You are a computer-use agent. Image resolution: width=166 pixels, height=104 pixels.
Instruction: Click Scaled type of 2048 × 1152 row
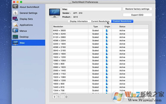pyautogui.click(x=95, y=74)
